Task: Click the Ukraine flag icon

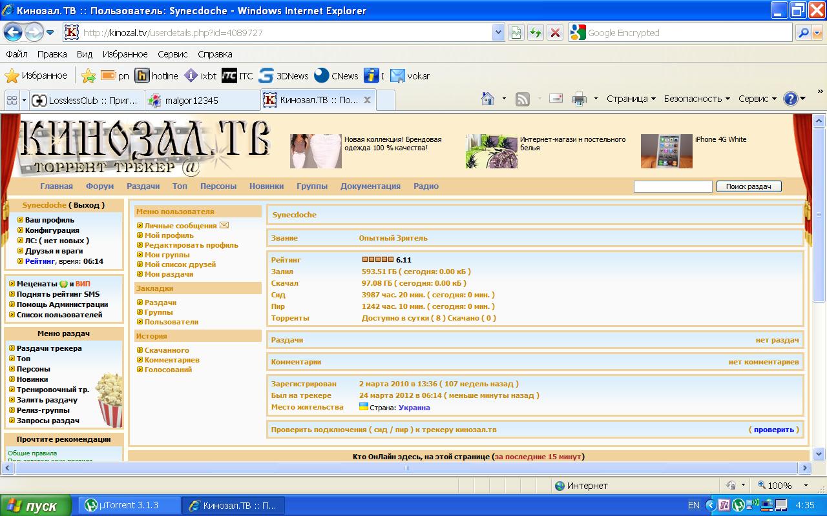Action: point(364,407)
